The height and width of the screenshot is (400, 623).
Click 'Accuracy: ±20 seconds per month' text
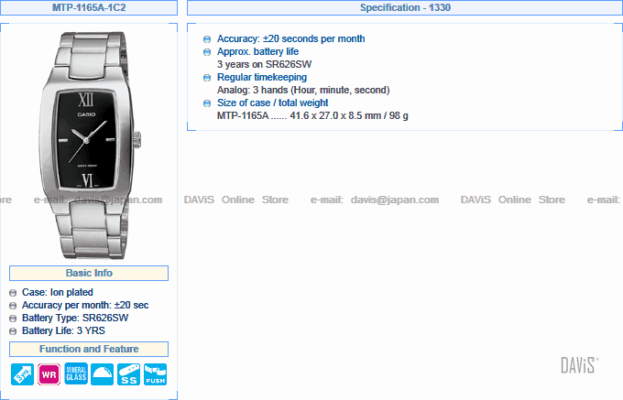pos(290,38)
